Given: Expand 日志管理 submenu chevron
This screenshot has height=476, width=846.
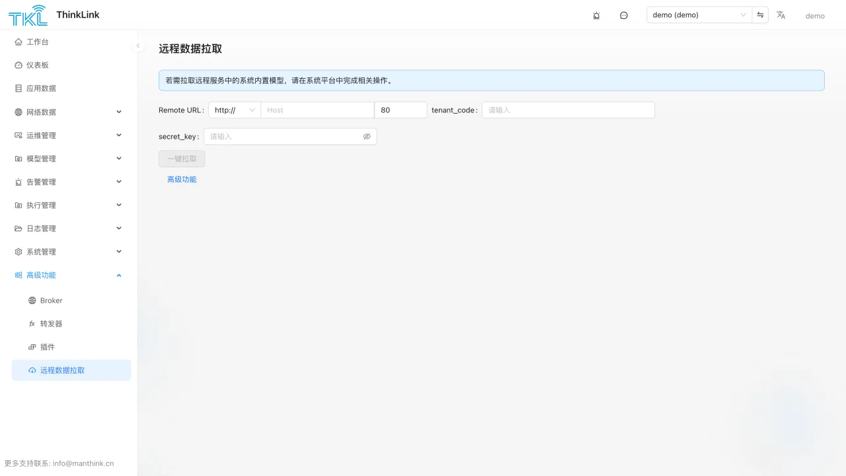Looking at the screenshot, I should click(x=119, y=228).
